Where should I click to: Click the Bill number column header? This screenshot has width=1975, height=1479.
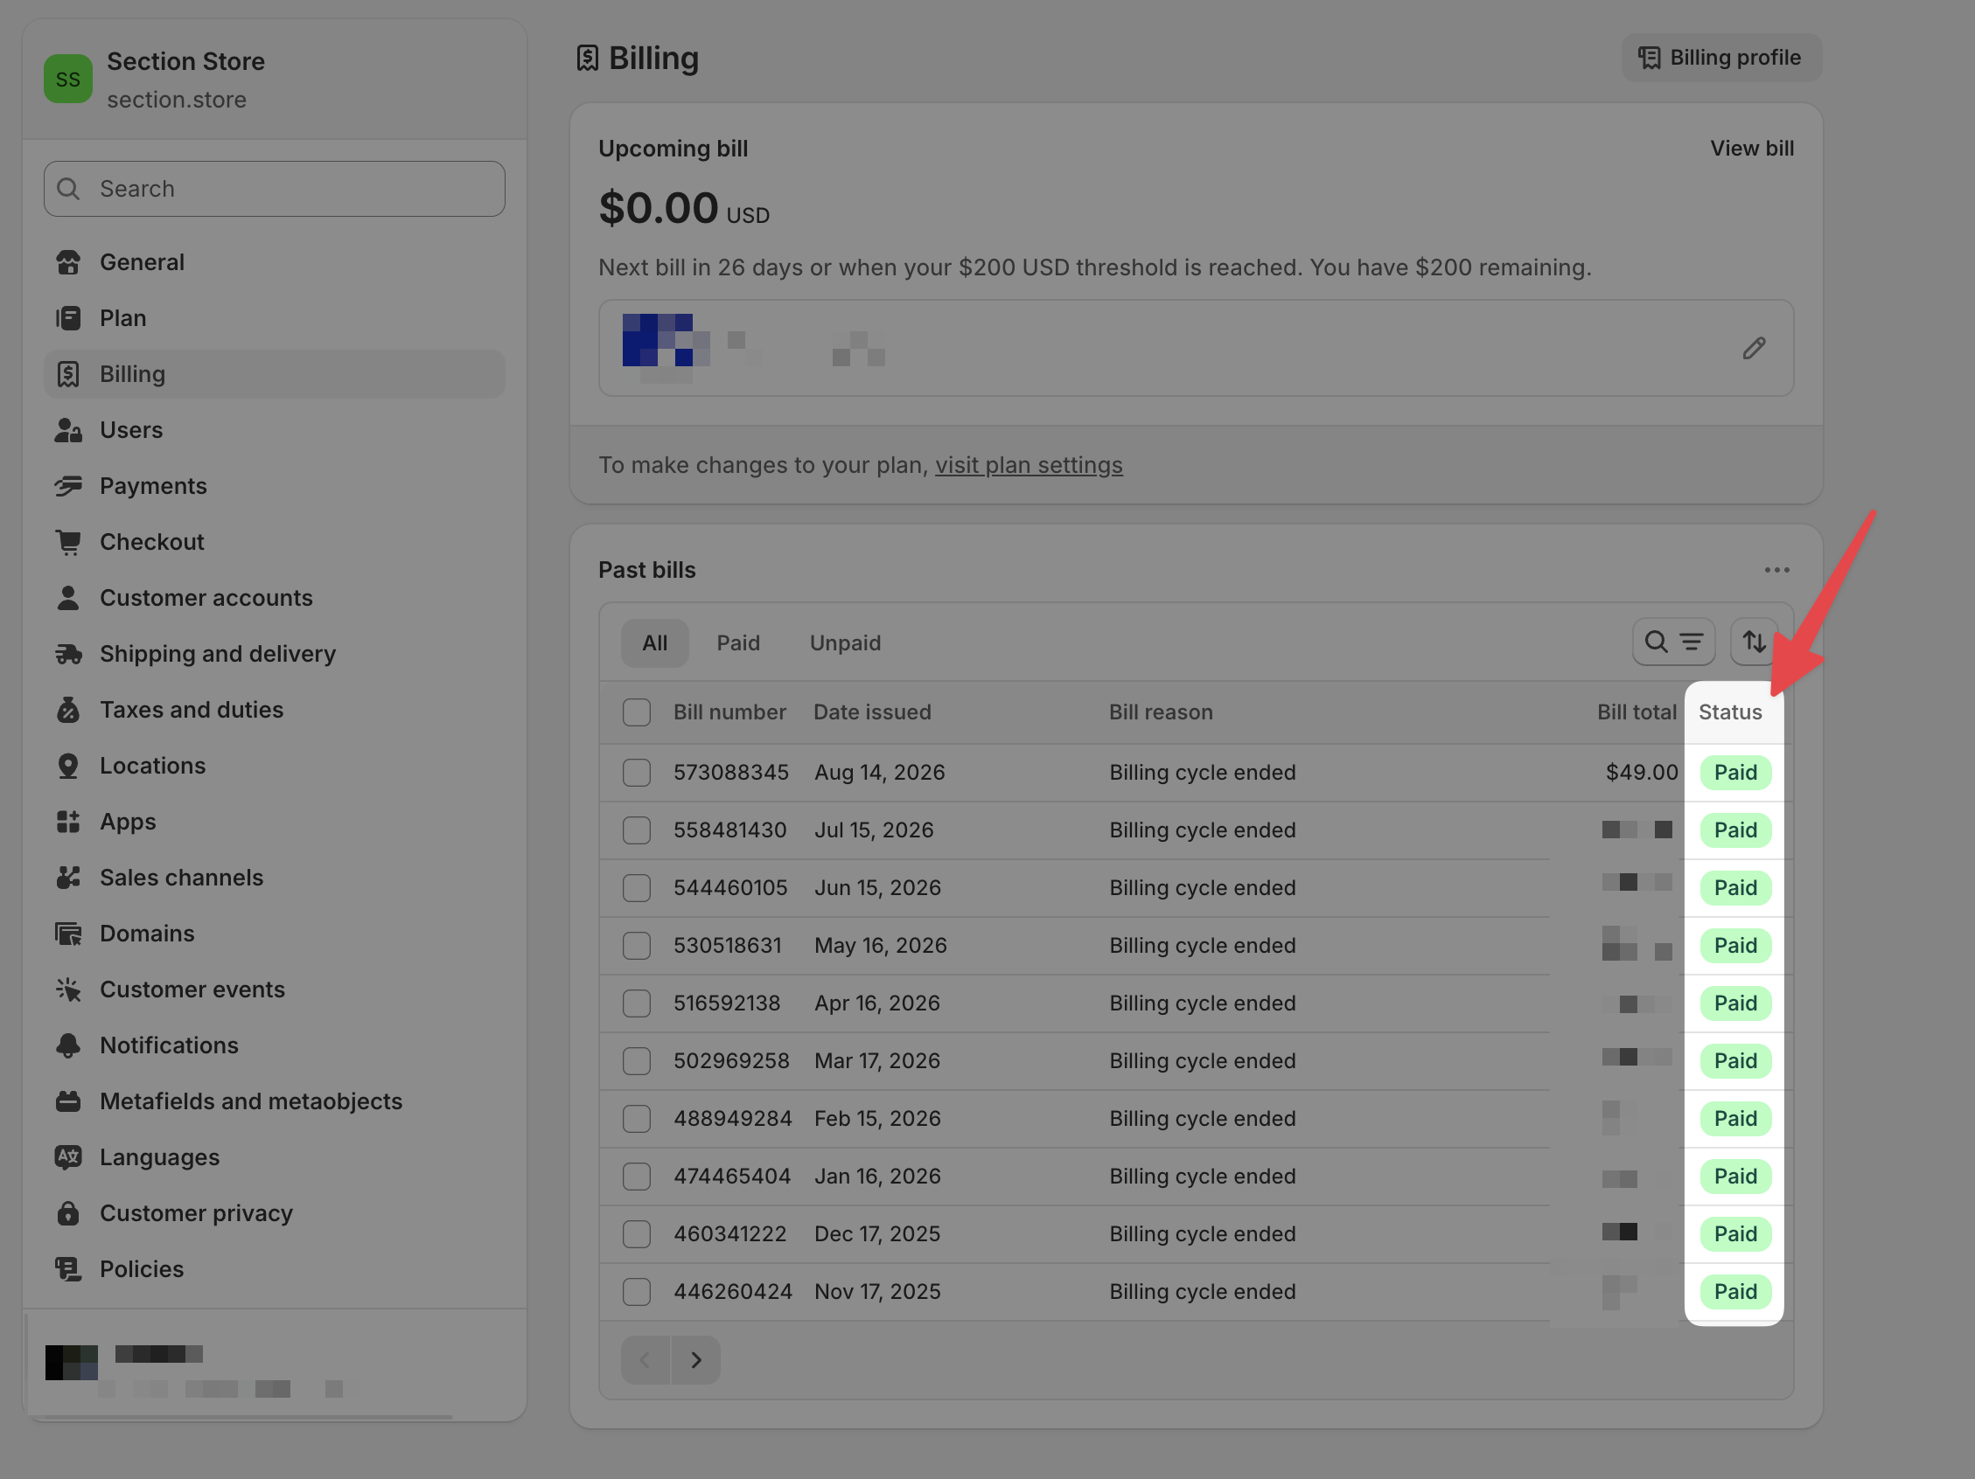click(x=729, y=712)
